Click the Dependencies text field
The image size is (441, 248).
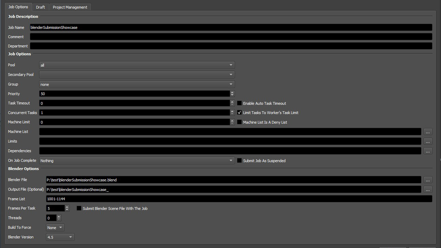point(230,151)
